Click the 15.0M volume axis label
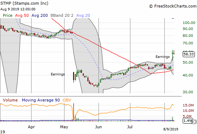Screen dimensions: 197x134 click(x=188, y=105)
